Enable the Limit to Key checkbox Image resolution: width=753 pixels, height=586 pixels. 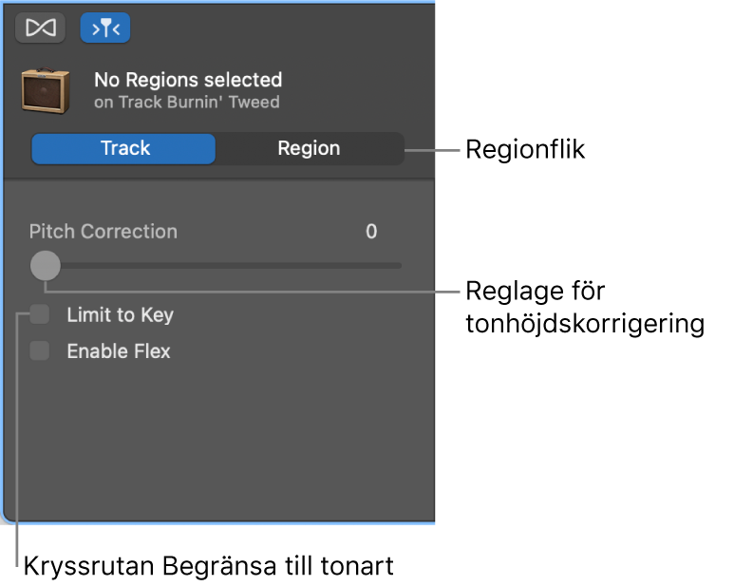coord(40,314)
